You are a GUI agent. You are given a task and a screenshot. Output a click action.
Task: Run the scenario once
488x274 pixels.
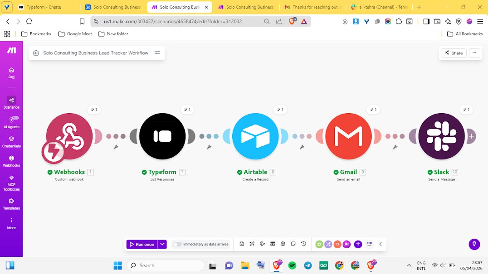coord(142,244)
